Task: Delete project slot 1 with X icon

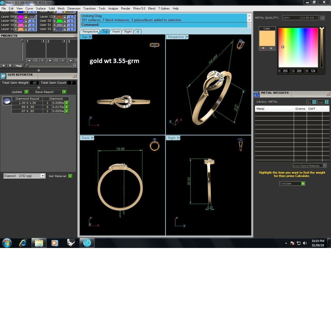Action: 42,60
